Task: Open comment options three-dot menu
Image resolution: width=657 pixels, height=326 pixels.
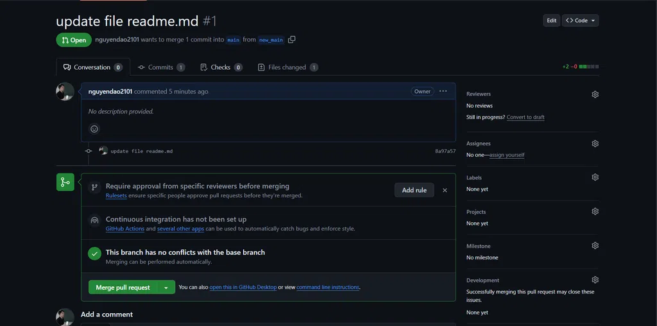Action: pyautogui.click(x=443, y=91)
